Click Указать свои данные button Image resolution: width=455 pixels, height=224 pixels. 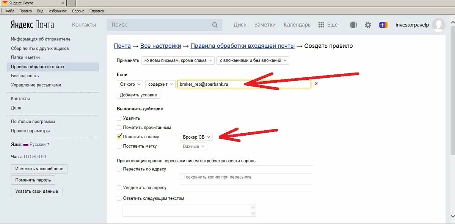coord(36,192)
